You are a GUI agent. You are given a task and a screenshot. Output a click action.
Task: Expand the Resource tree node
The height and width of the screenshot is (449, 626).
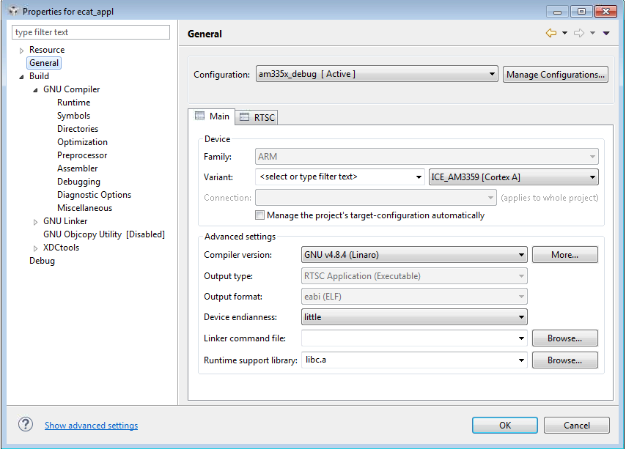[22, 50]
